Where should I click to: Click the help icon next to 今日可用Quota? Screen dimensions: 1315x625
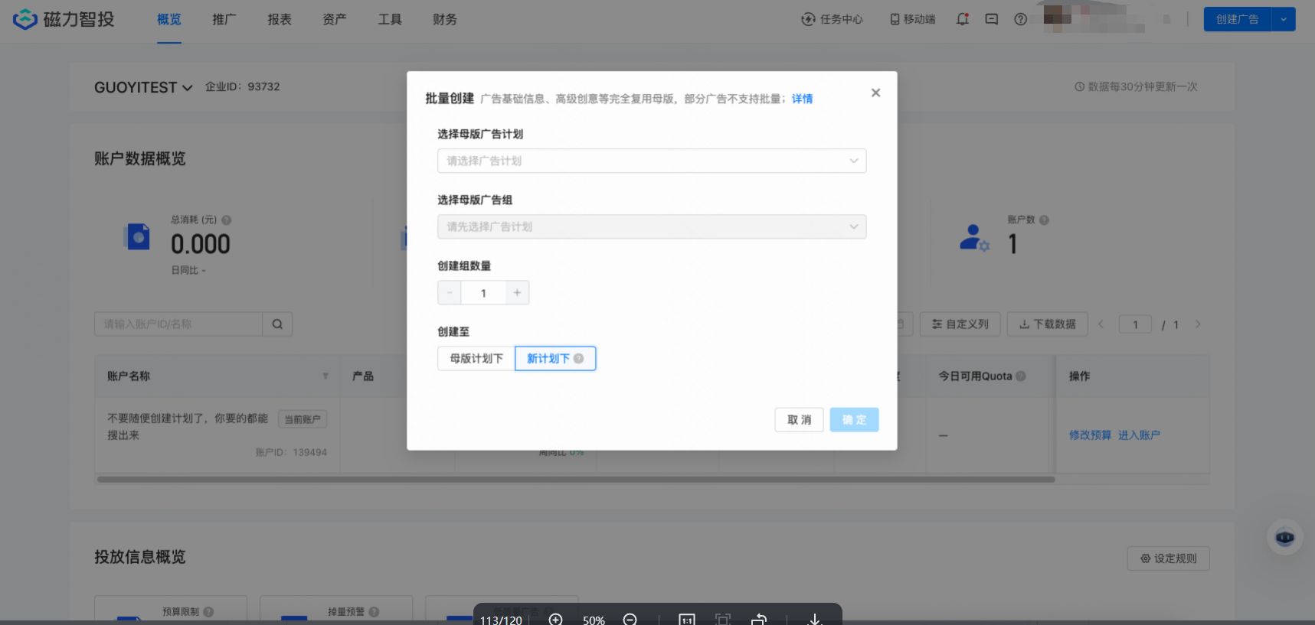pos(1021,376)
